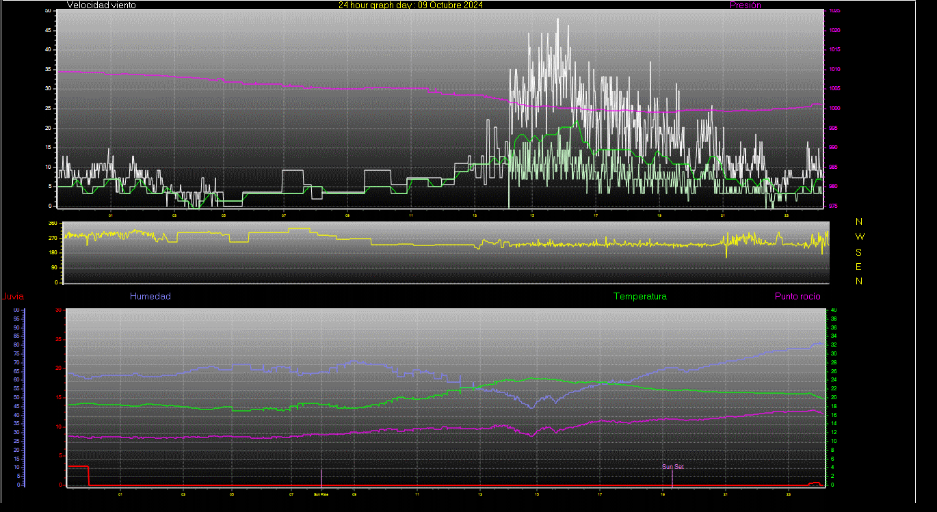Click hour tick 13 under wind speed graph
937x512 pixels.
point(474,215)
